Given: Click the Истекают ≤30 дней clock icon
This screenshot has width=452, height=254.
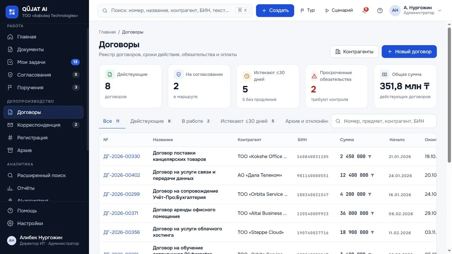Looking at the screenshot, I should coord(247,76).
